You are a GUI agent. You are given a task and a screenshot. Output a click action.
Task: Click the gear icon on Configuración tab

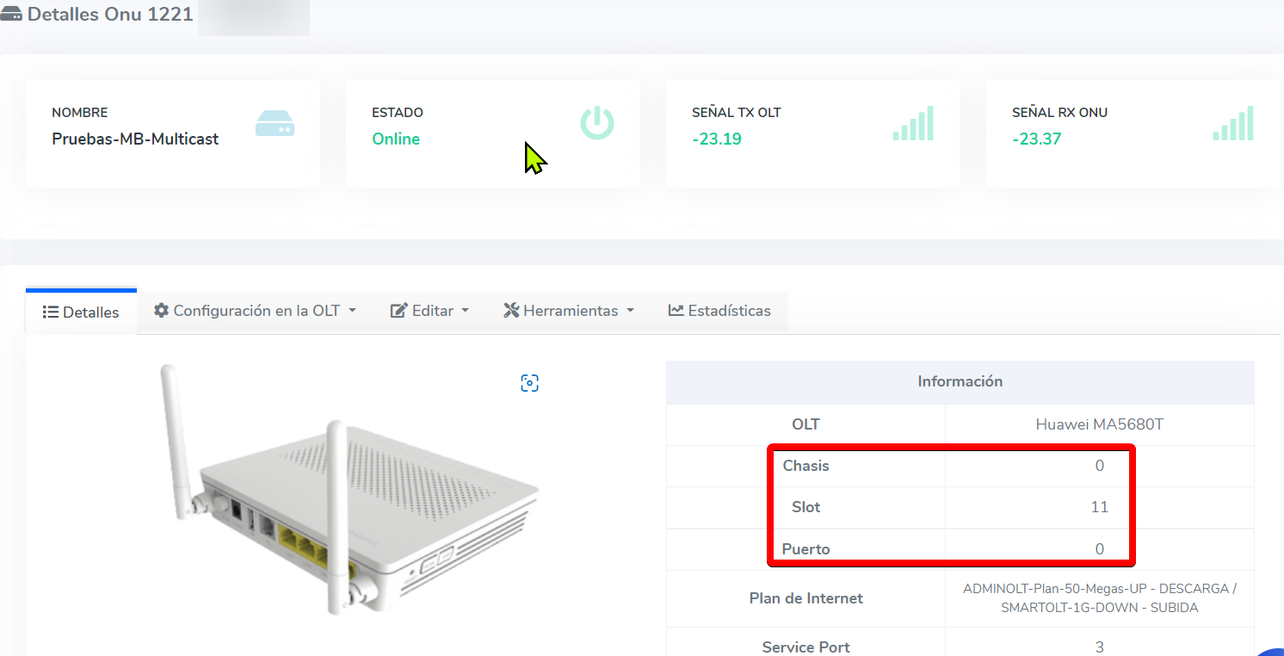[161, 311]
